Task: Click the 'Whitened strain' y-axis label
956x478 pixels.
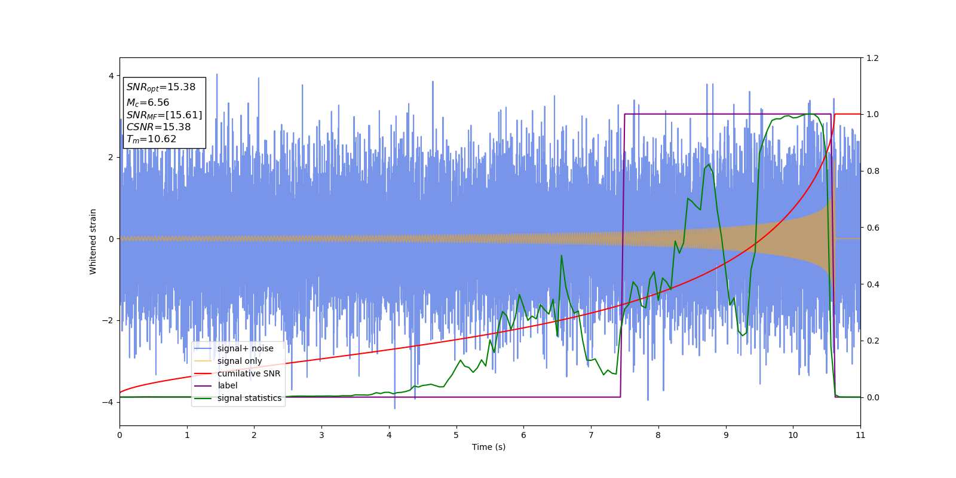Action: click(93, 241)
